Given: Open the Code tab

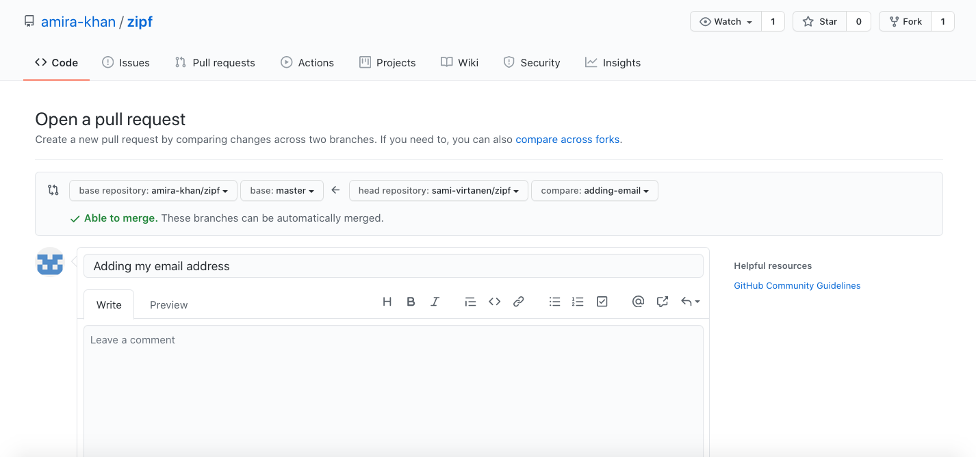Looking at the screenshot, I should [56, 62].
